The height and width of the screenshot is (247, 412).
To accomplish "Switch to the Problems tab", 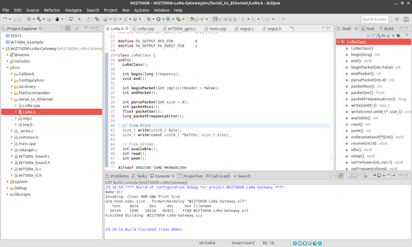I will (119, 176).
